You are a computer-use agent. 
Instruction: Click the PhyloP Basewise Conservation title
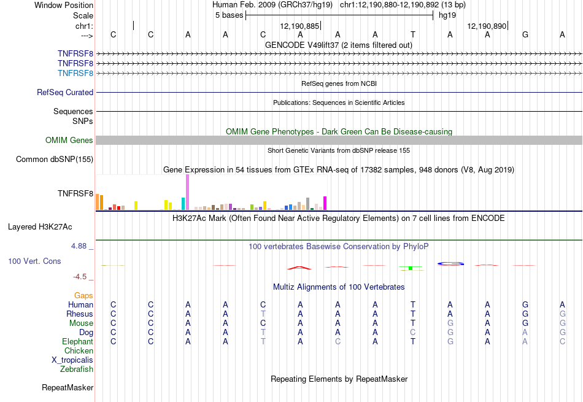click(339, 246)
